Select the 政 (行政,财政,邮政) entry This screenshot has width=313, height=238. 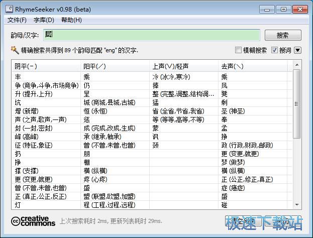[x=247, y=146]
